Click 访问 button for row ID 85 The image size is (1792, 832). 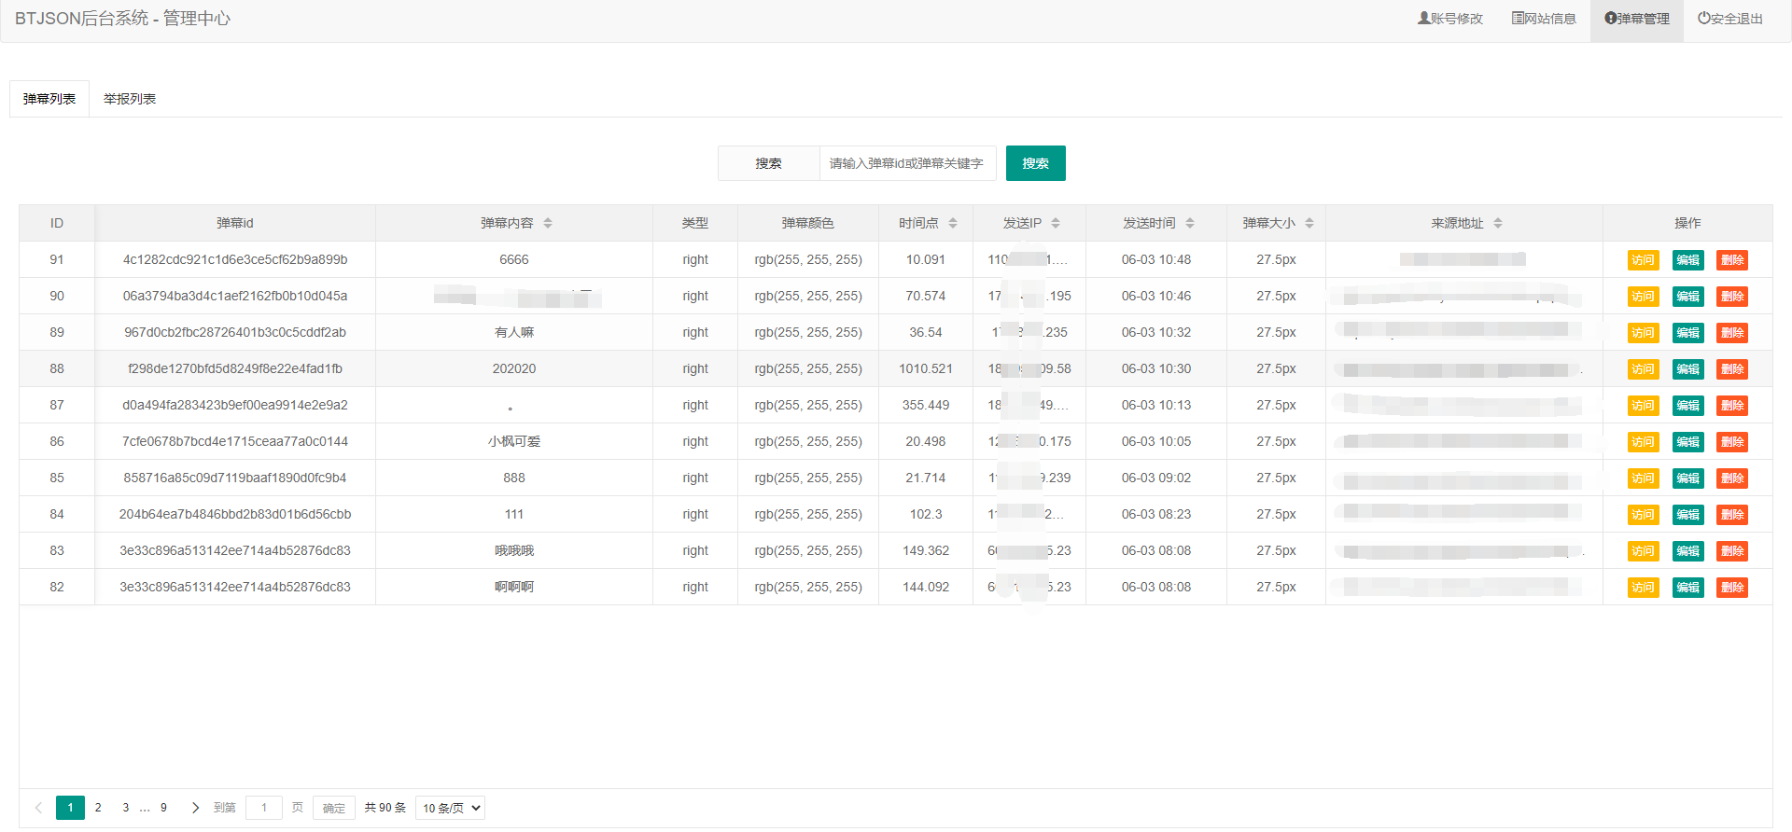(1643, 478)
